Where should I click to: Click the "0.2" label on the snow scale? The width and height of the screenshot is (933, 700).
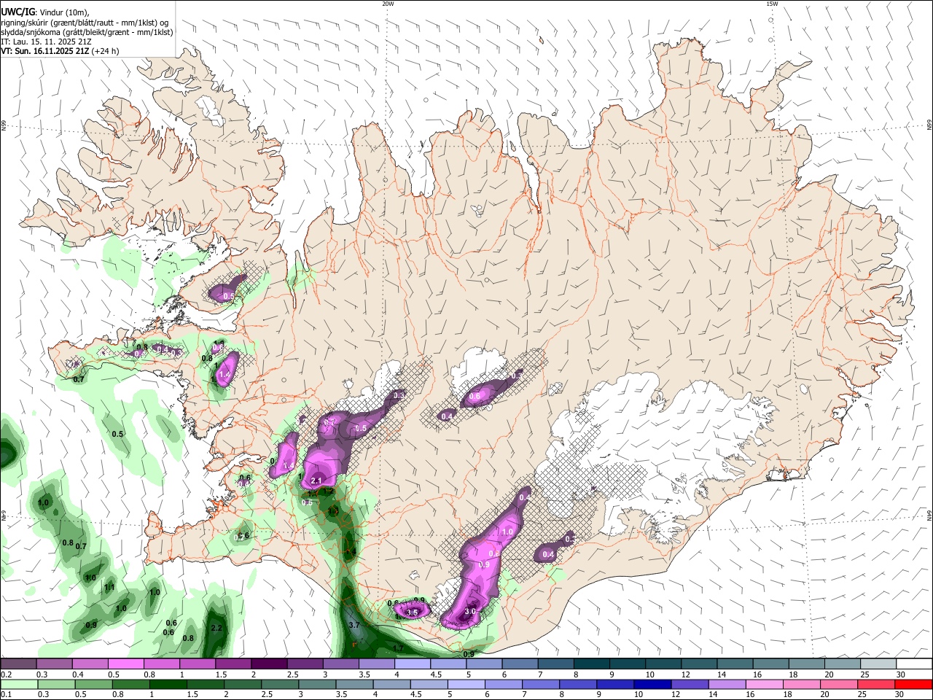pyautogui.click(x=6, y=674)
